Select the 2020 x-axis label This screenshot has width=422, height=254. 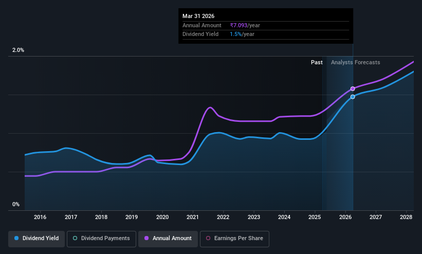pos(162,217)
